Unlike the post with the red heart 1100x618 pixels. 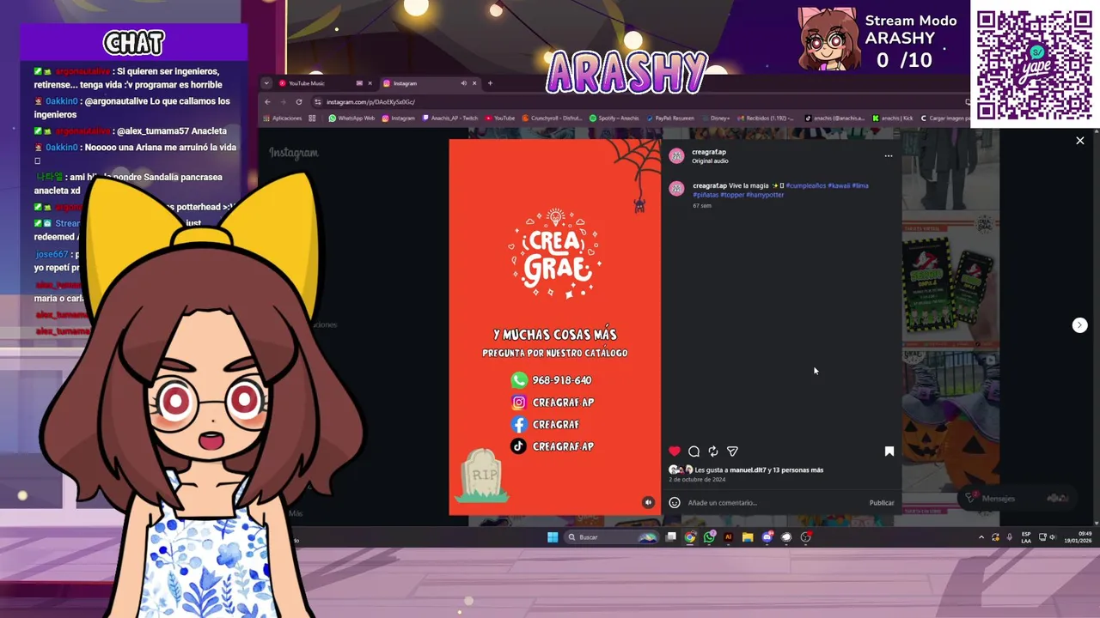pos(675,451)
